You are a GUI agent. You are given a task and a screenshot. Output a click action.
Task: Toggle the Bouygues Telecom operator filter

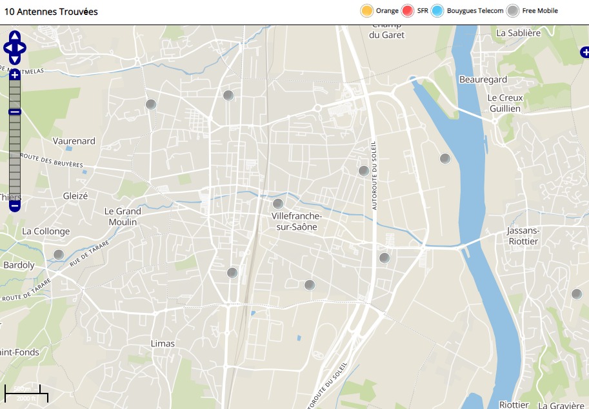(438, 11)
